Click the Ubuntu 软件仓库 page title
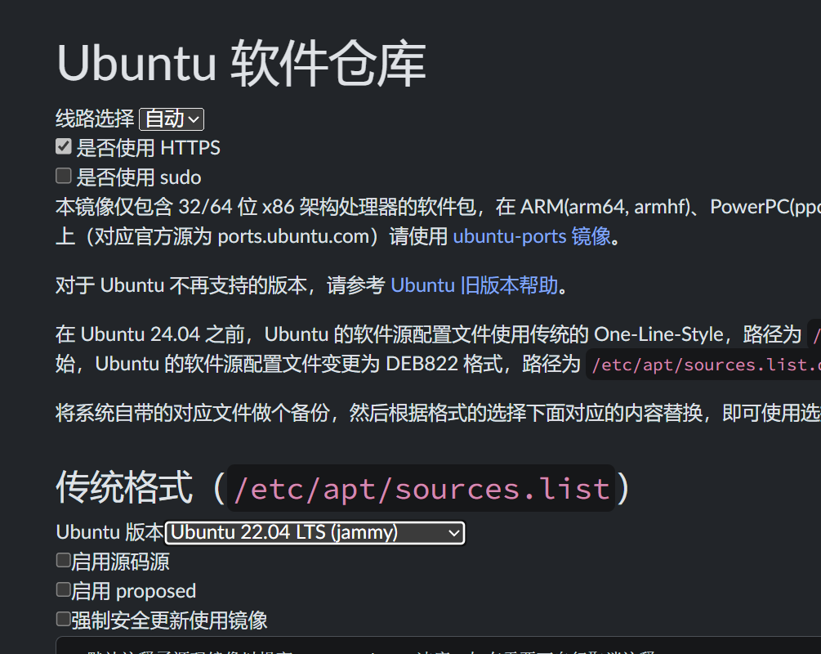 pyautogui.click(x=240, y=63)
